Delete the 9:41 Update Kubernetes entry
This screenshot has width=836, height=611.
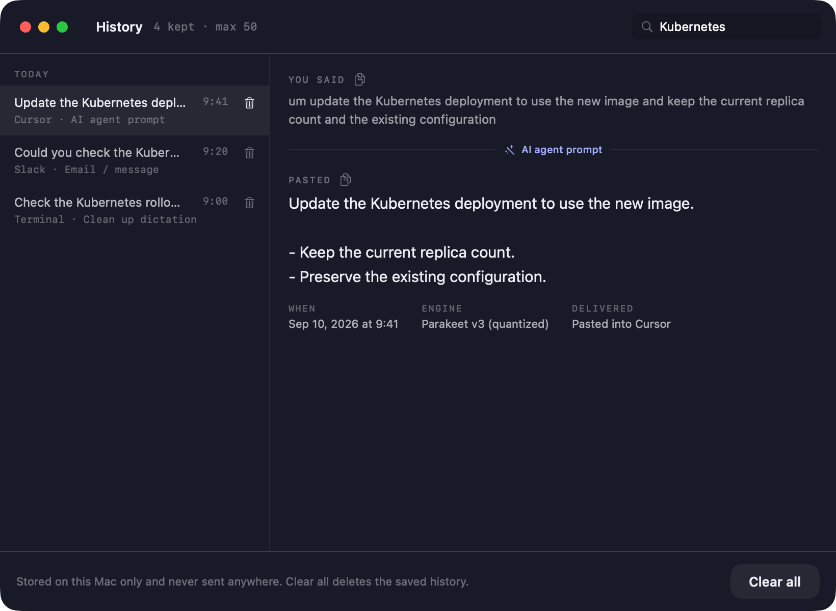pyautogui.click(x=249, y=103)
